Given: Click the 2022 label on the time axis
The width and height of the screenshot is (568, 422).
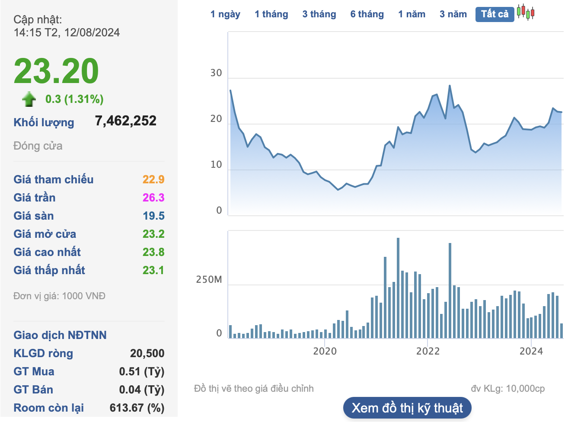Looking at the screenshot, I should click(428, 351).
